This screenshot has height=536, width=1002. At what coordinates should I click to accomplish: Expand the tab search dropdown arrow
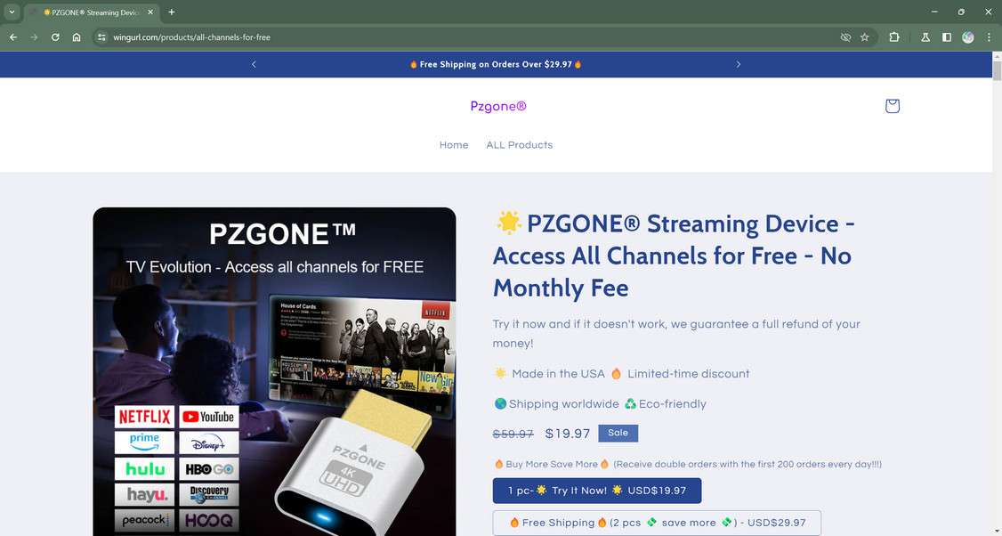click(12, 12)
